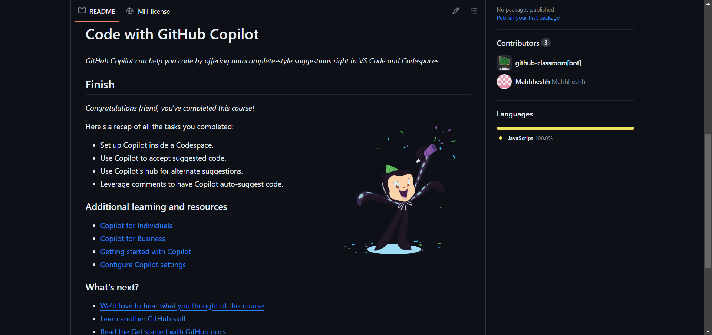Click the yellow JavaScript language dot
The image size is (712, 335).
500,138
